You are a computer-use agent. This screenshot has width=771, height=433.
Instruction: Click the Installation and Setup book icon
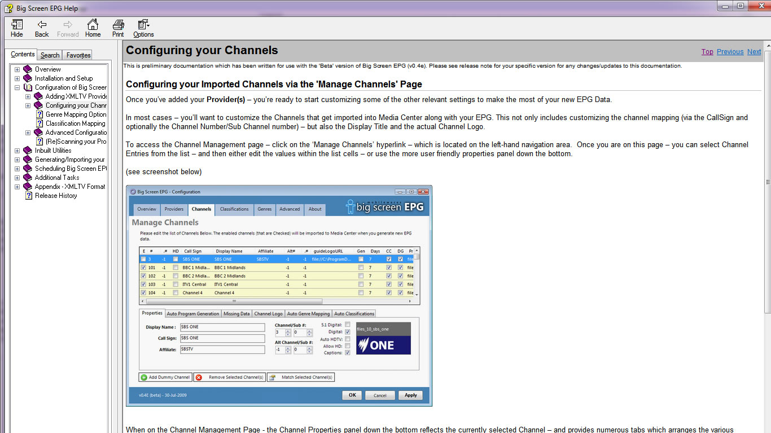[x=28, y=78]
